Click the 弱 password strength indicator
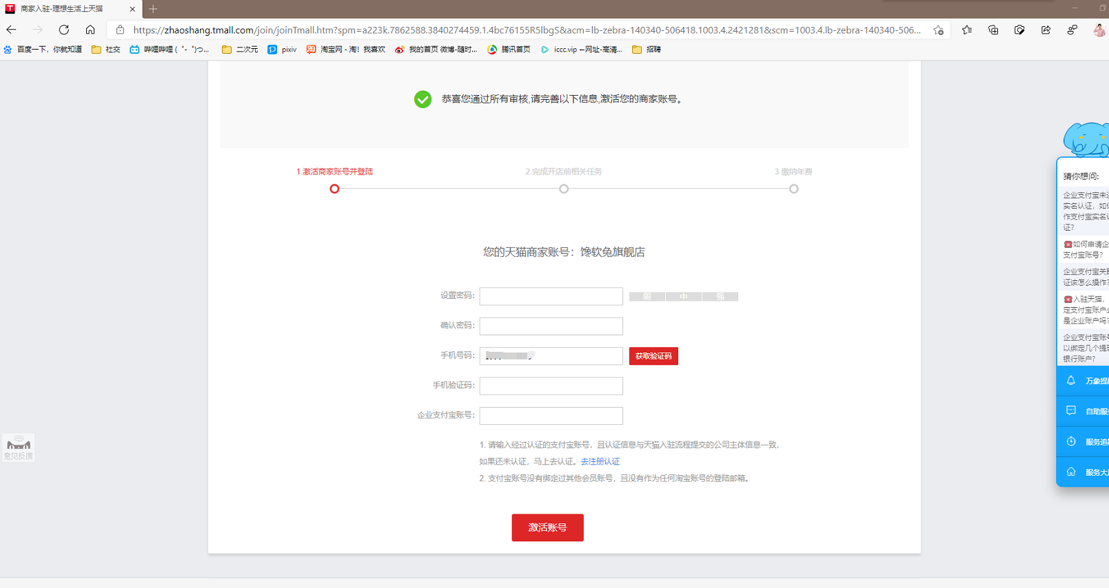This screenshot has height=588, width=1109. tap(647, 297)
